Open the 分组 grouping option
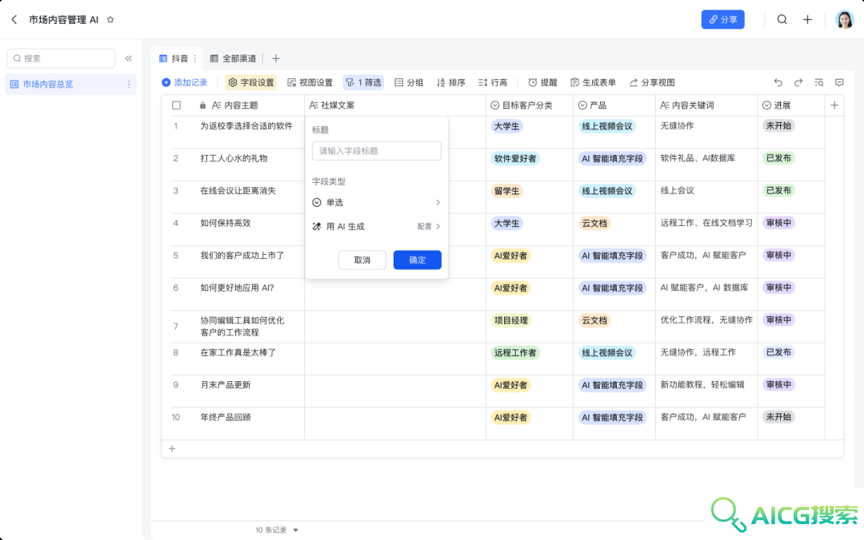The image size is (864, 540). click(409, 82)
